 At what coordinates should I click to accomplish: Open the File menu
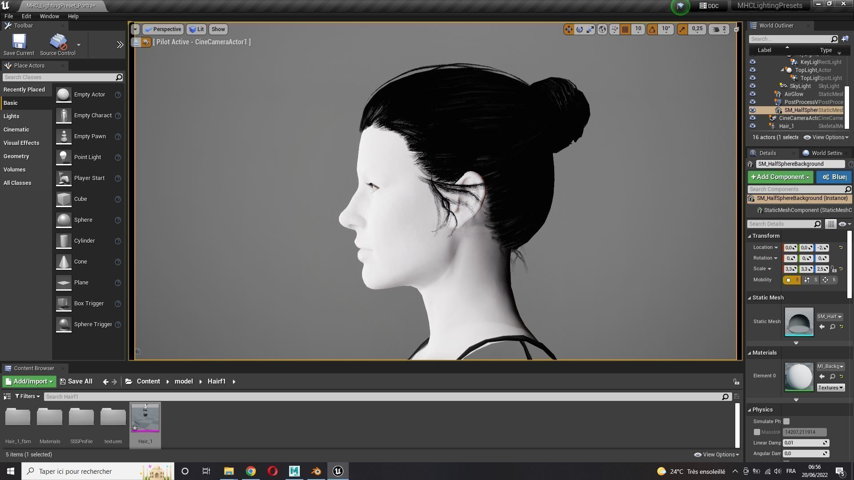(8, 16)
